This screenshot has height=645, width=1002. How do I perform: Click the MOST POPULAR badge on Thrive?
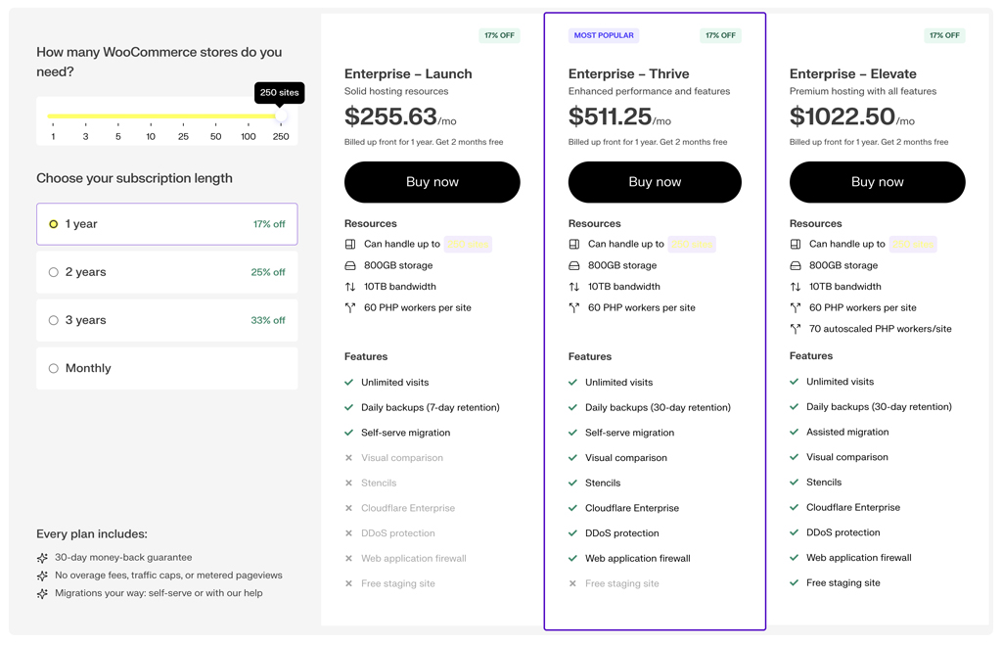pos(604,34)
